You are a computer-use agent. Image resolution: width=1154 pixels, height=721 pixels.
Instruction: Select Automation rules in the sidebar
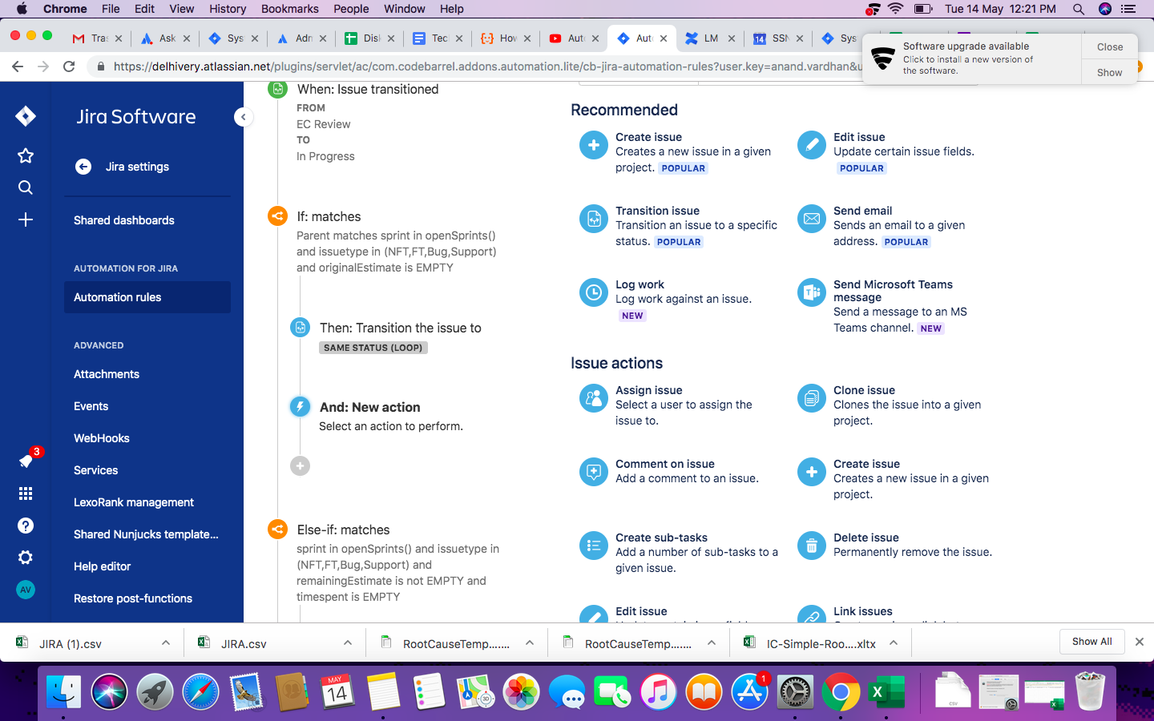tap(147, 297)
